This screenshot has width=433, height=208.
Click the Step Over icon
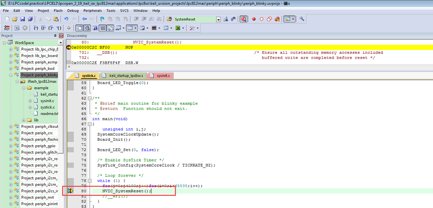[43, 28]
